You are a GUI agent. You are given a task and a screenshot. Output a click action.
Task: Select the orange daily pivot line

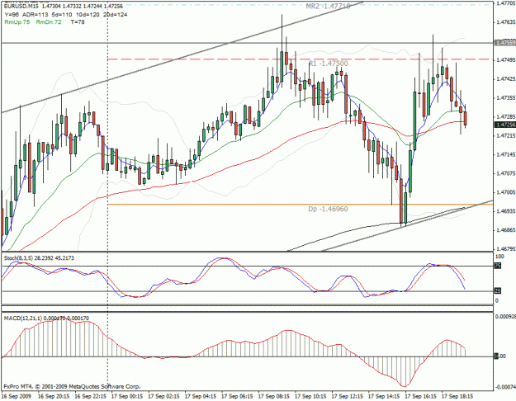(x=301, y=205)
